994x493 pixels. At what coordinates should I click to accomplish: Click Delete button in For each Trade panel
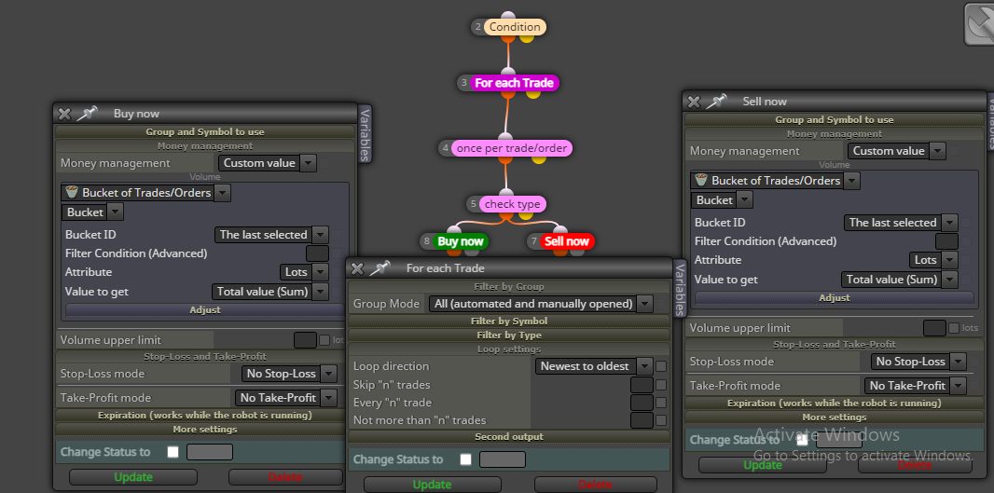[x=596, y=485]
